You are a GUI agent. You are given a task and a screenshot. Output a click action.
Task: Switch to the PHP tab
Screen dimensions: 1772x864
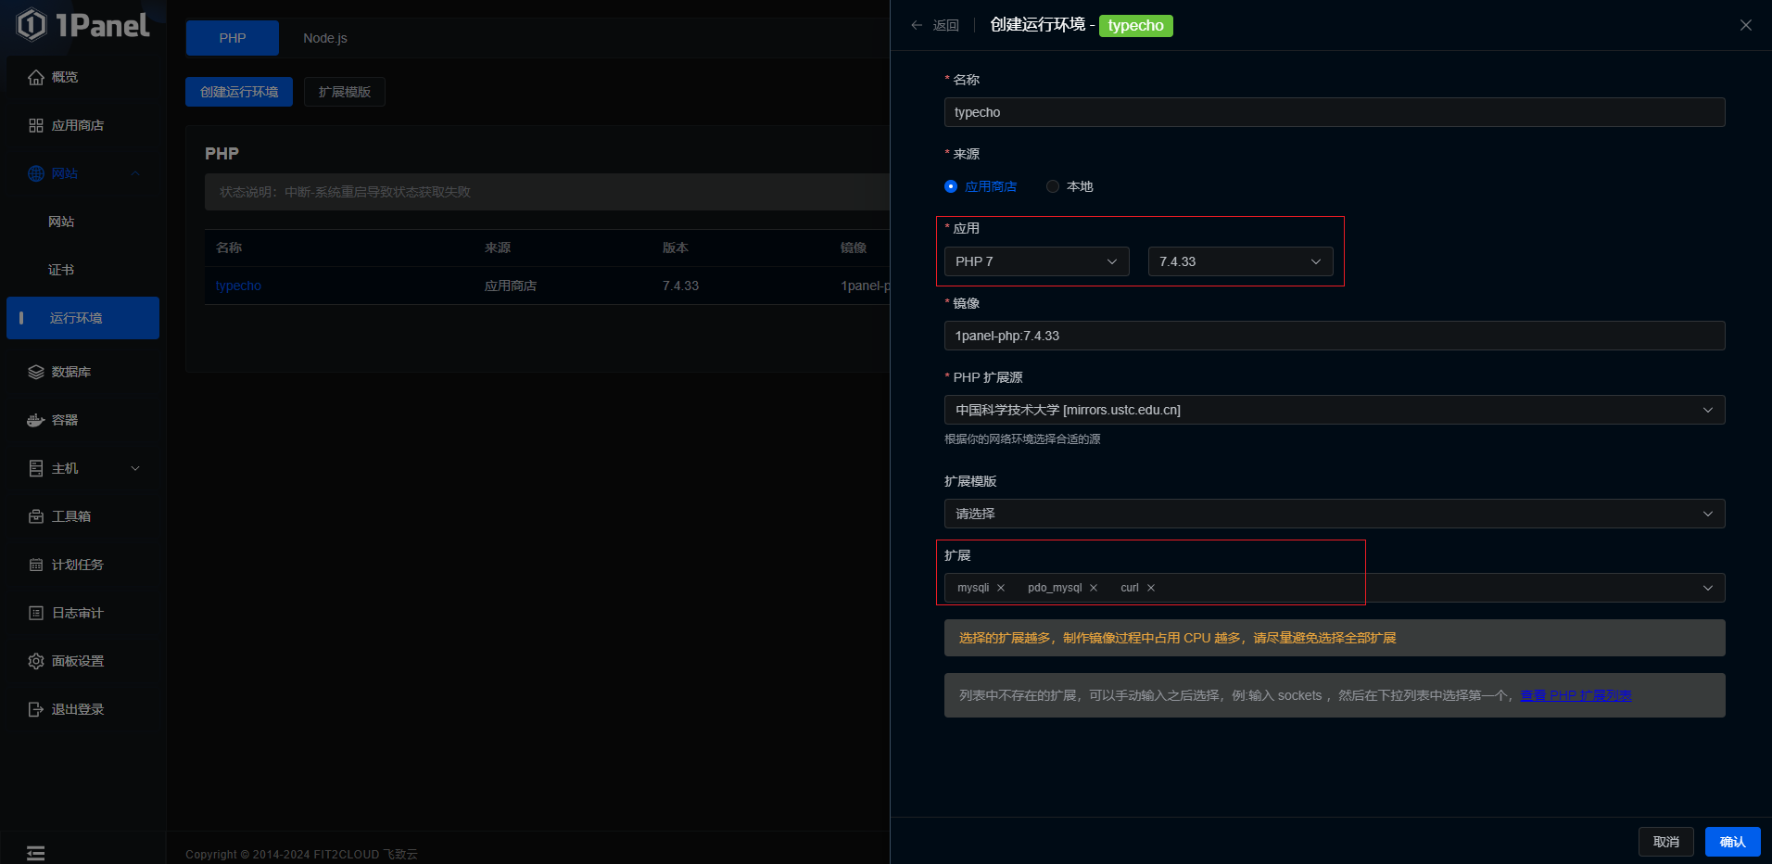tap(233, 38)
